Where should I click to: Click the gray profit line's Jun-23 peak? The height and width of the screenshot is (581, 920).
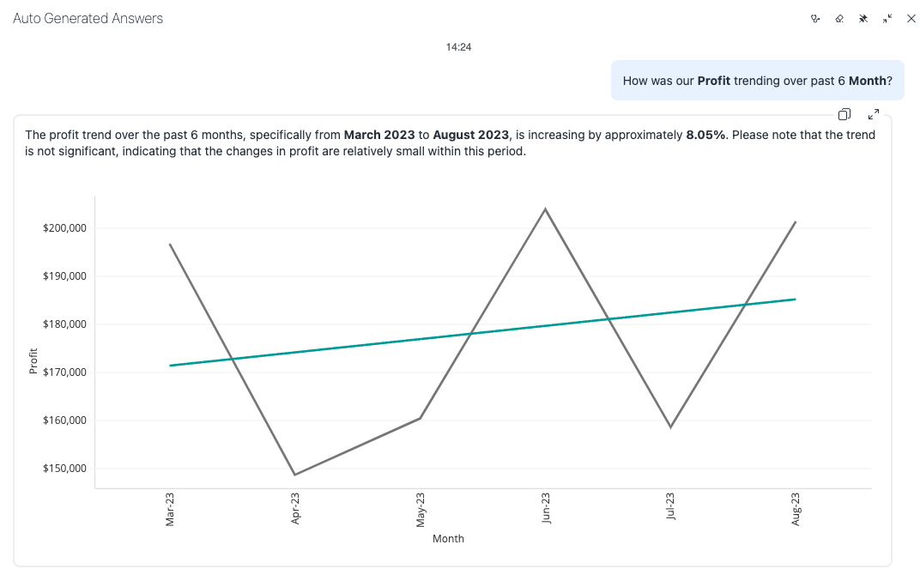545,209
